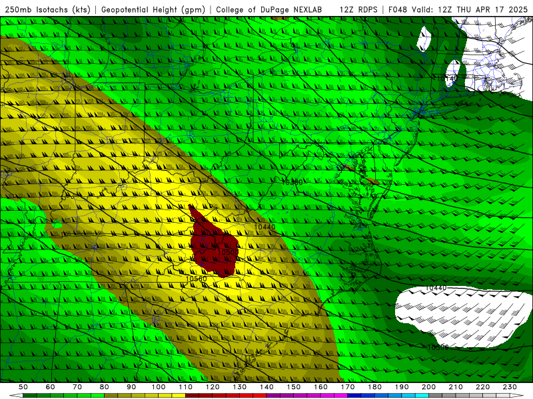Click the 160 value on the color scale

(321, 387)
